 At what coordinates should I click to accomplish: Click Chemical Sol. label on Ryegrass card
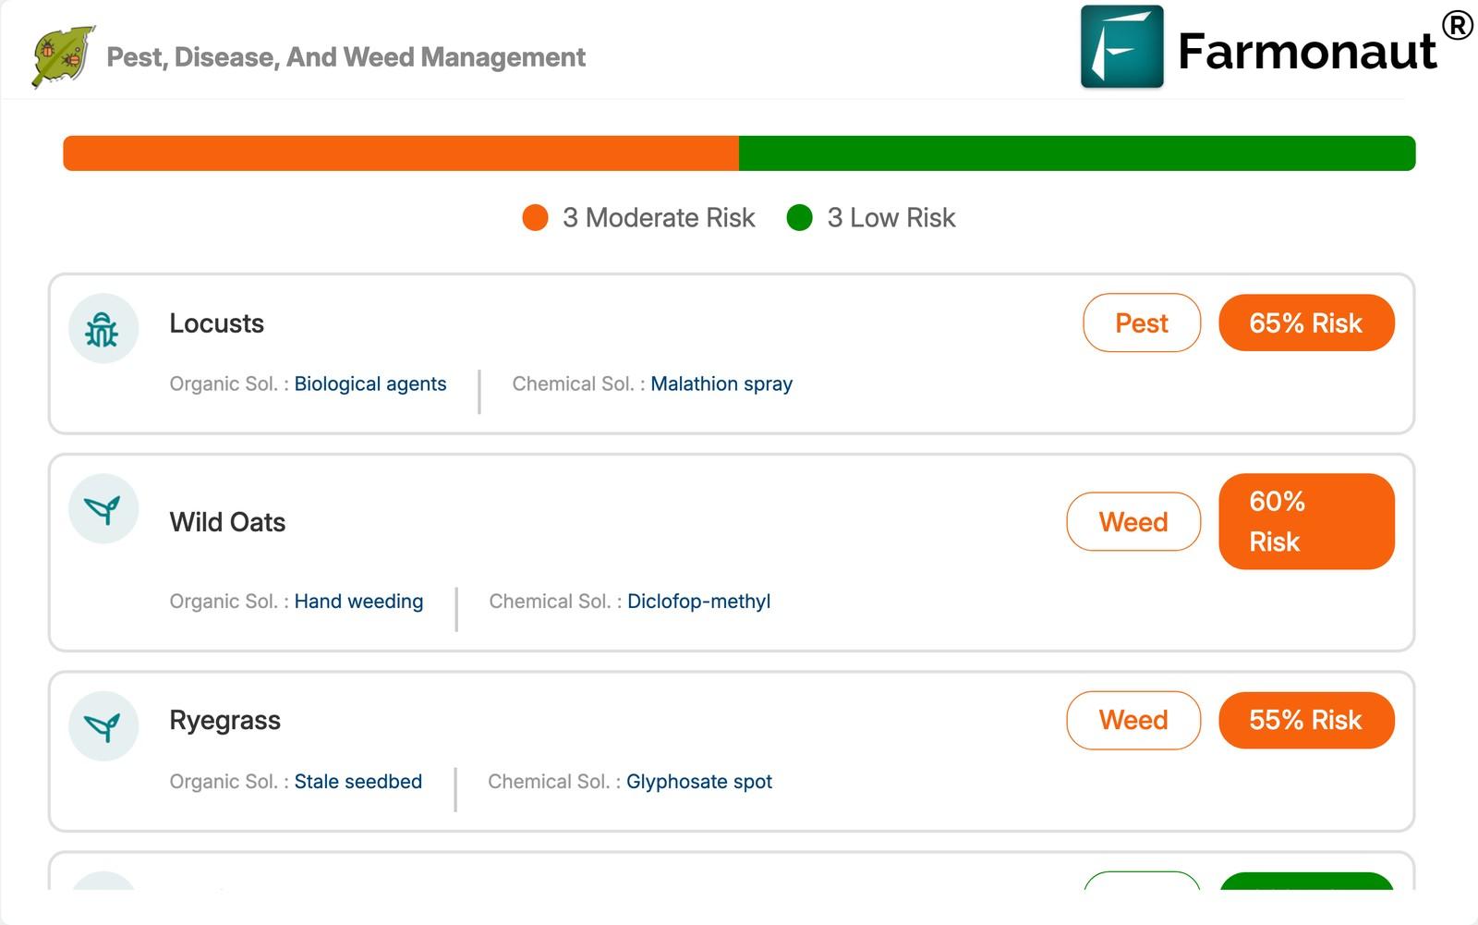point(554,782)
